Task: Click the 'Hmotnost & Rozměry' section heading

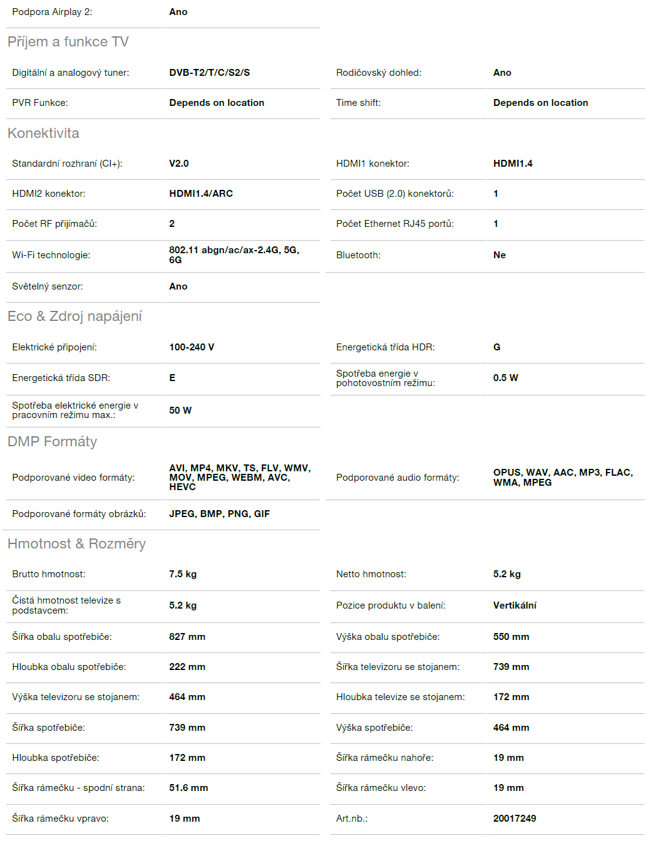Action: [x=76, y=544]
